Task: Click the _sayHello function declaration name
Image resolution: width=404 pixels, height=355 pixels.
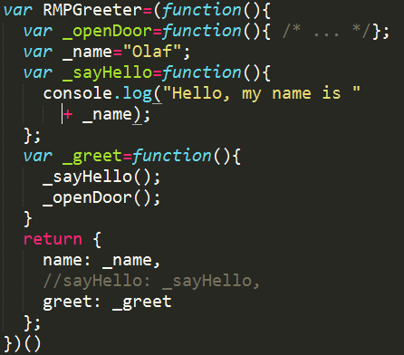Action: coord(107,73)
